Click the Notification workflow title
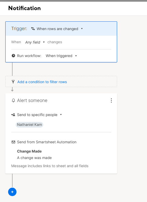147x202 pixels. pyautogui.click(x=25, y=8)
